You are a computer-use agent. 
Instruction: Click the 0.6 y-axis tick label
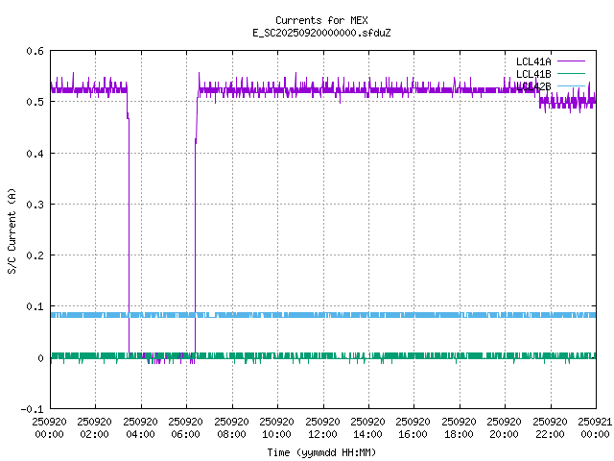coord(35,51)
